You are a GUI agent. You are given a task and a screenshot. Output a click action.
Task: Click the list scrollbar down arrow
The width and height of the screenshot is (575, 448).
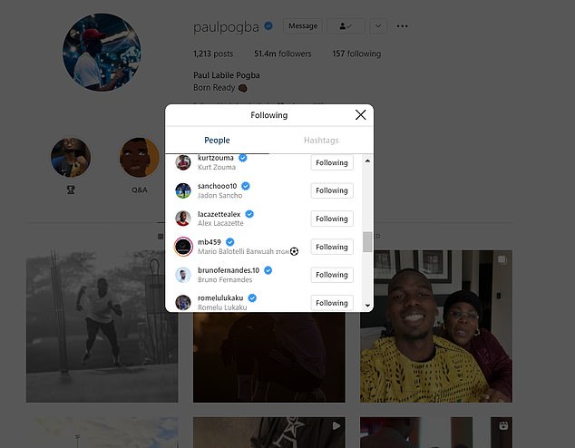[x=367, y=306]
